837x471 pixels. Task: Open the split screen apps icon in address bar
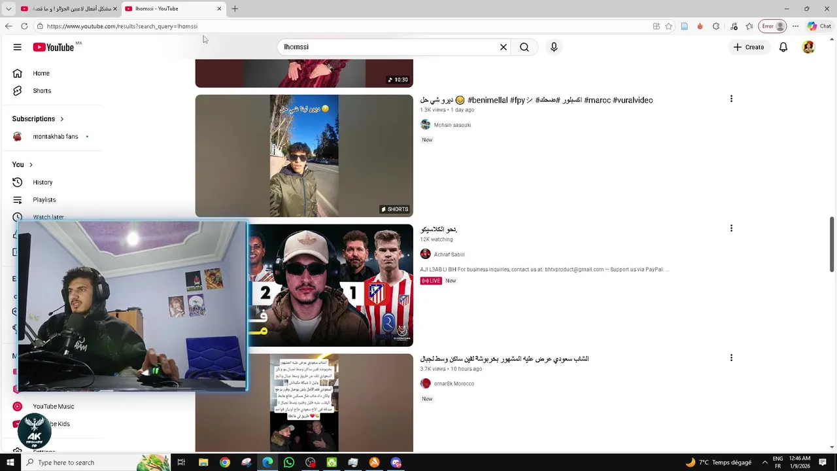point(656,26)
